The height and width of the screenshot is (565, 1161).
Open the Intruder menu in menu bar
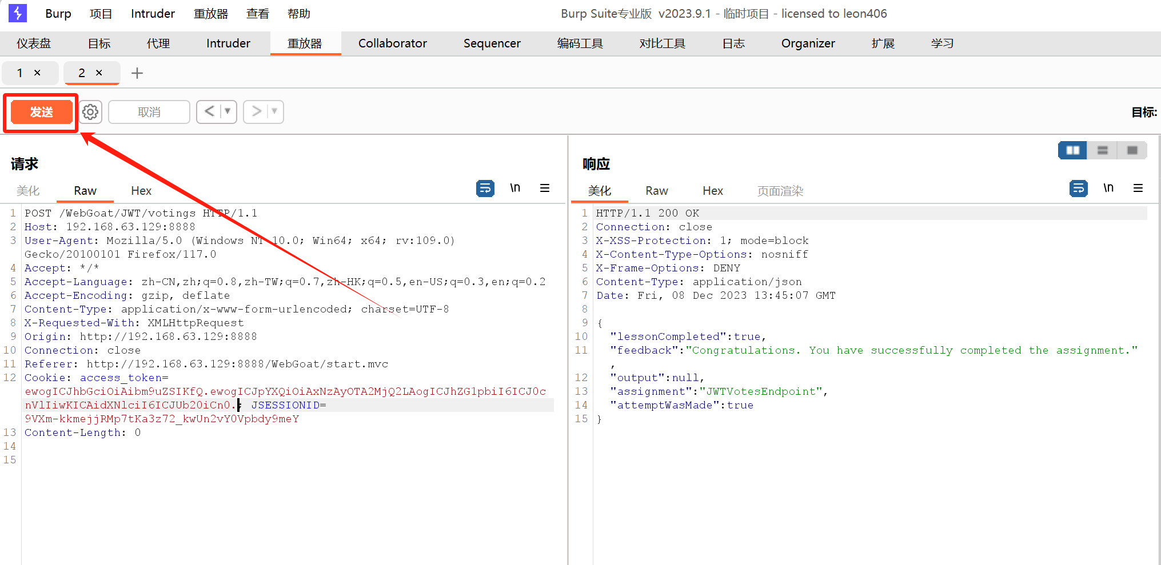153,14
